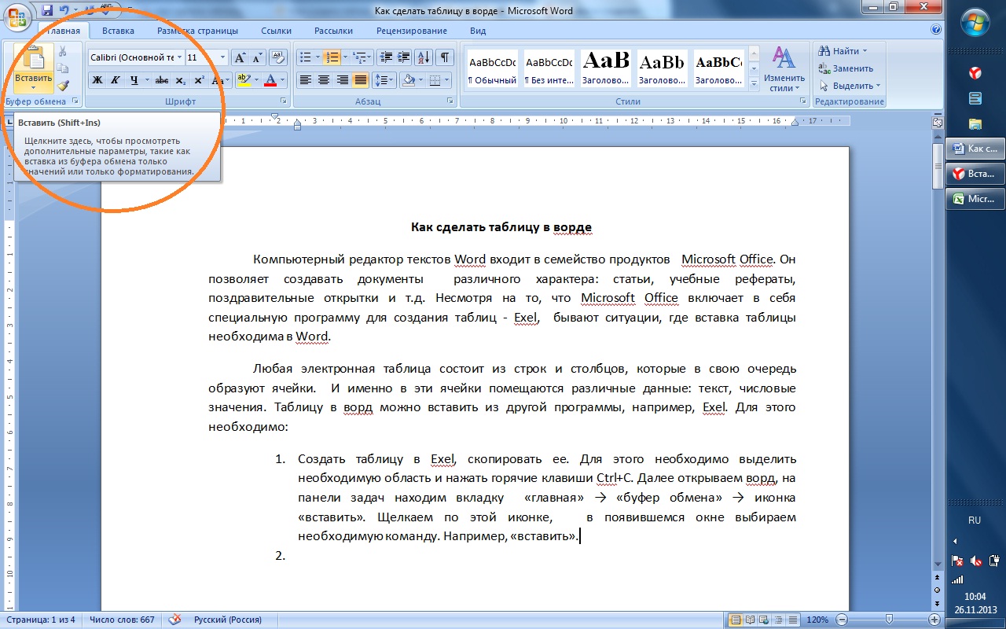Click Change Styles (Изменить стили) icon
1006x629 pixels.
[784, 69]
